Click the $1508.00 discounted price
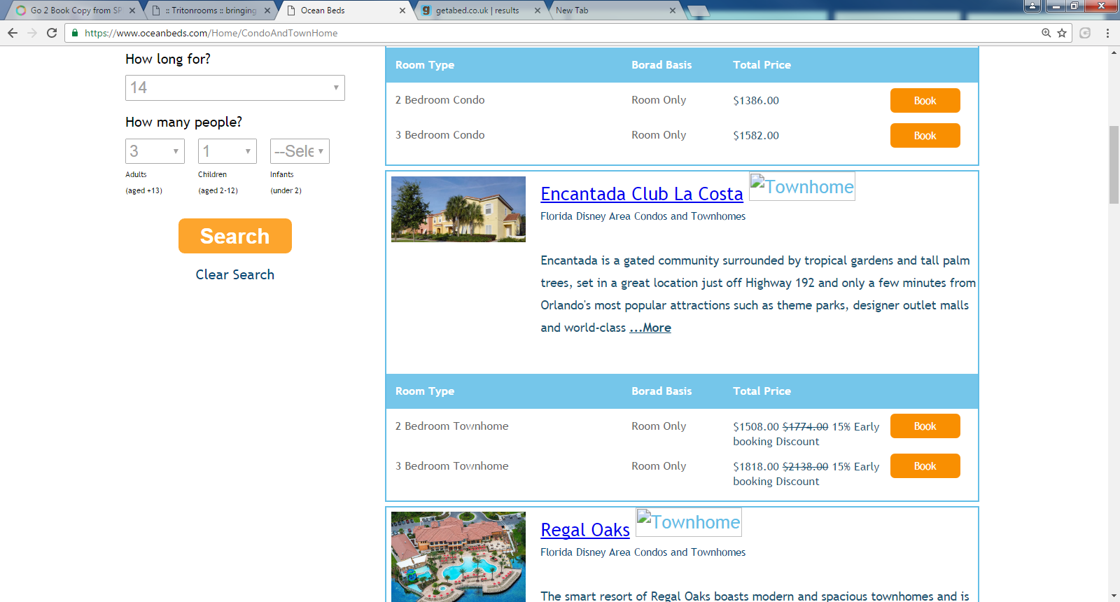This screenshot has height=602, width=1120. (x=756, y=426)
